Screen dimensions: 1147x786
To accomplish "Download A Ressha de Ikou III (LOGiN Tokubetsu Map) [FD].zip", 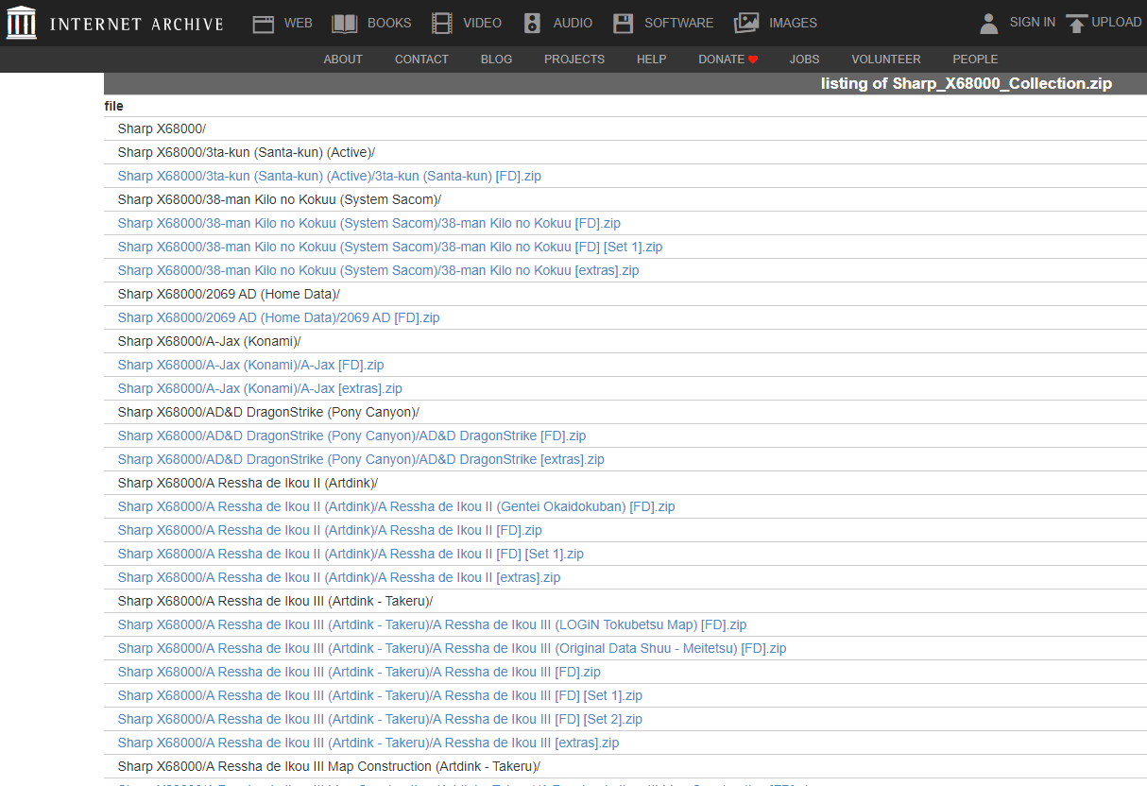I will 433,624.
